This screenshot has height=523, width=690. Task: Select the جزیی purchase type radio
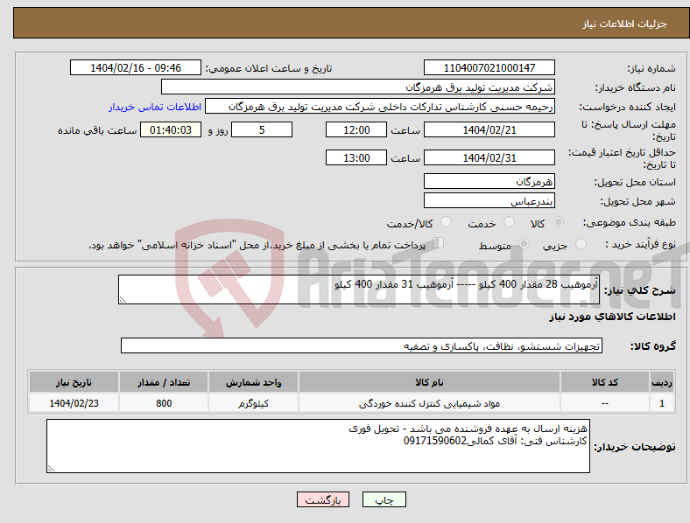581,244
